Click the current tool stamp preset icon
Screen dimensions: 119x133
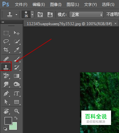pyautogui.click(x=10, y=14)
